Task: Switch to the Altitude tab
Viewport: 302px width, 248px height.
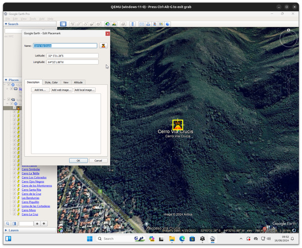Action: (78, 82)
